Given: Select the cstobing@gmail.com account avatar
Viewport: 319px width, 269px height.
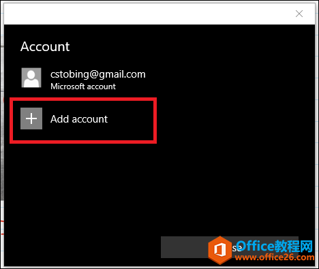Looking at the screenshot, I should pyautogui.click(x=31, y=78).
